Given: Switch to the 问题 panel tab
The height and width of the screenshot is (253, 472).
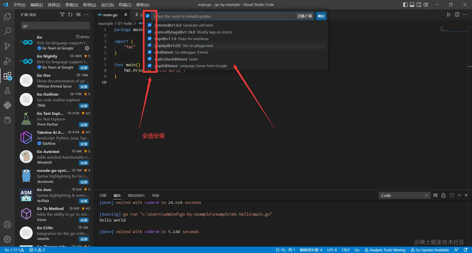Looking at the screenshot, I should [x=103, y=196].
